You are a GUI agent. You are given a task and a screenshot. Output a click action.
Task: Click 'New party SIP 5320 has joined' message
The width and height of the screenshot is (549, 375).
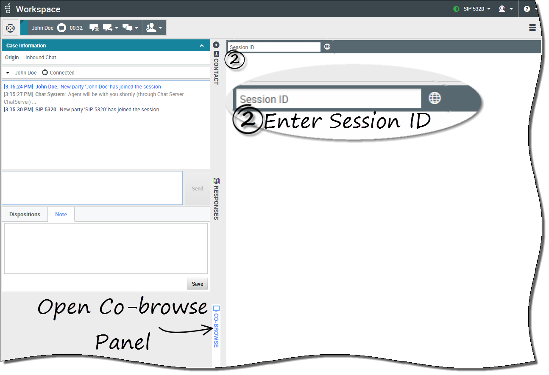pyautogui.click(x=109, y=110)
